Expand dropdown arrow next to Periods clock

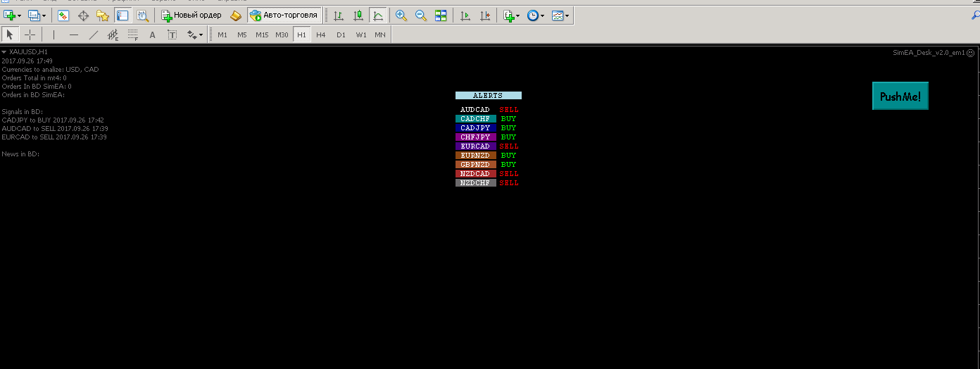(542, 15)
